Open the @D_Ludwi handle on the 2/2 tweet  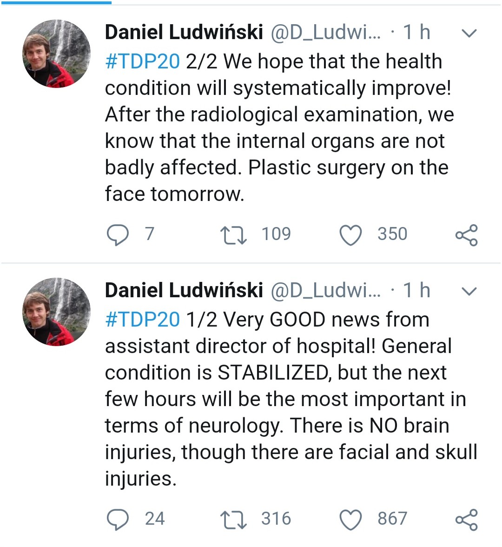point(325,32)
